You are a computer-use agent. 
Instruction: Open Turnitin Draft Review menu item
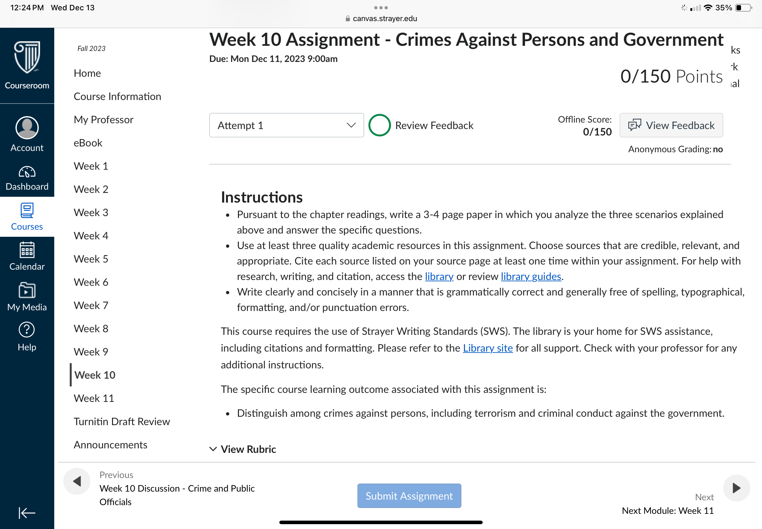(x=122, y=421)
